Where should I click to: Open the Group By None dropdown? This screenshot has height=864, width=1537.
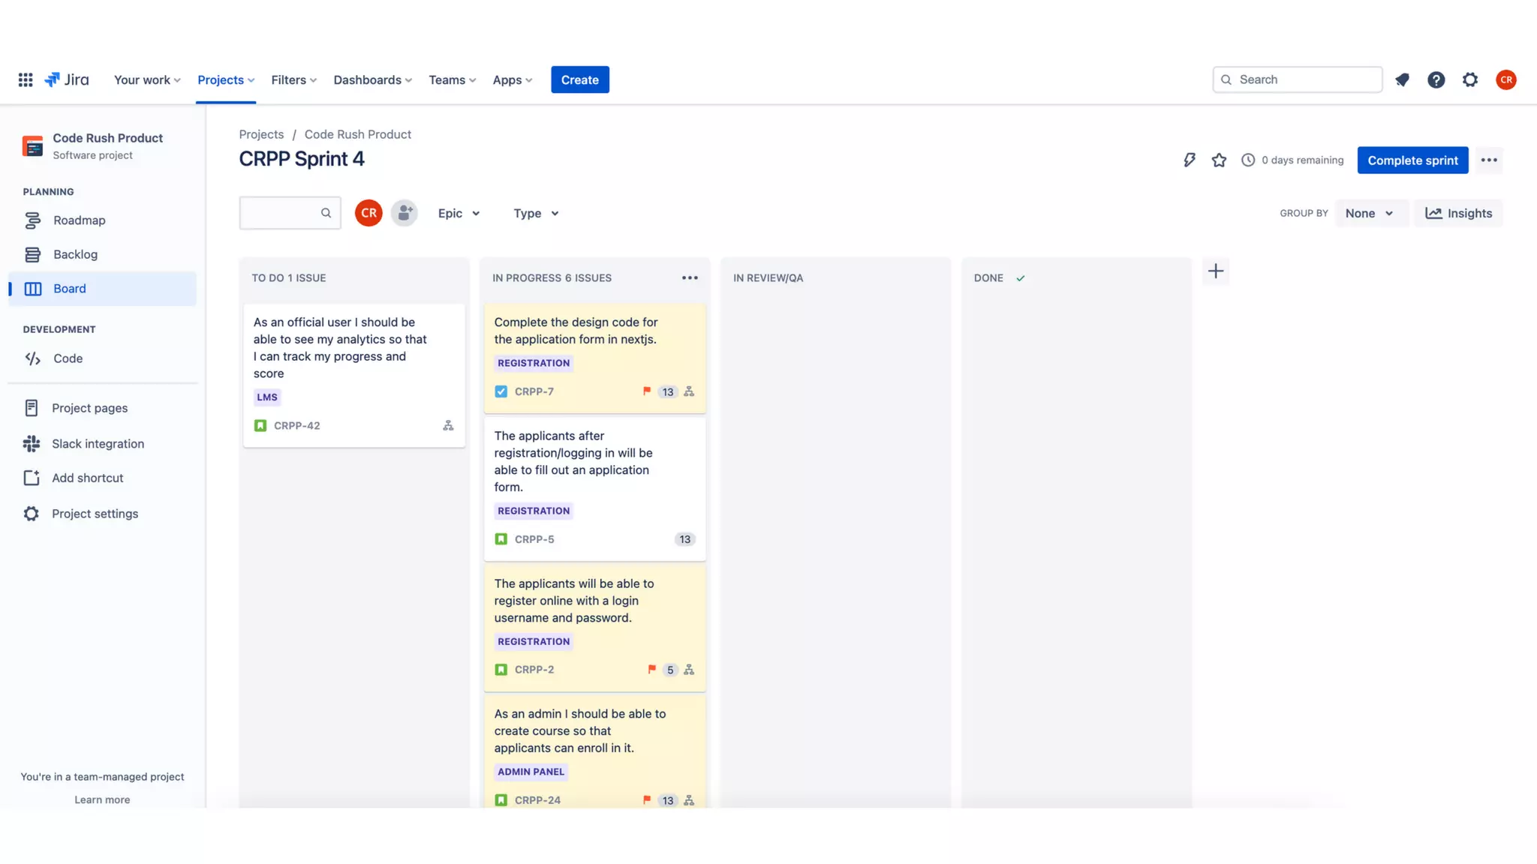(x=1370, y=213)
